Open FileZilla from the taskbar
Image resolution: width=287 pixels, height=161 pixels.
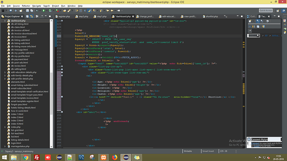[37, 157]
